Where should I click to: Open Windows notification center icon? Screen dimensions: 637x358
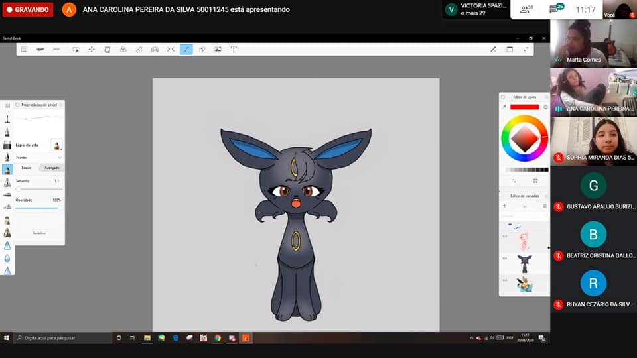point(541,337)
